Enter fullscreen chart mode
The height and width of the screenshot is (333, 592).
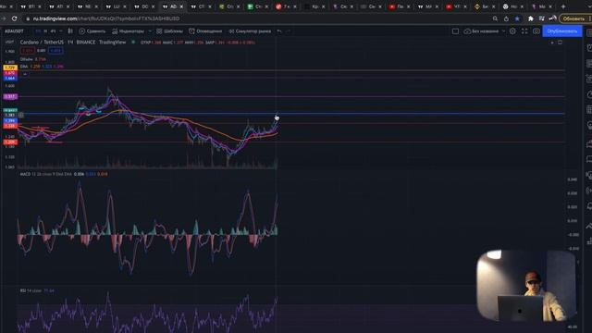pos(524,31)
